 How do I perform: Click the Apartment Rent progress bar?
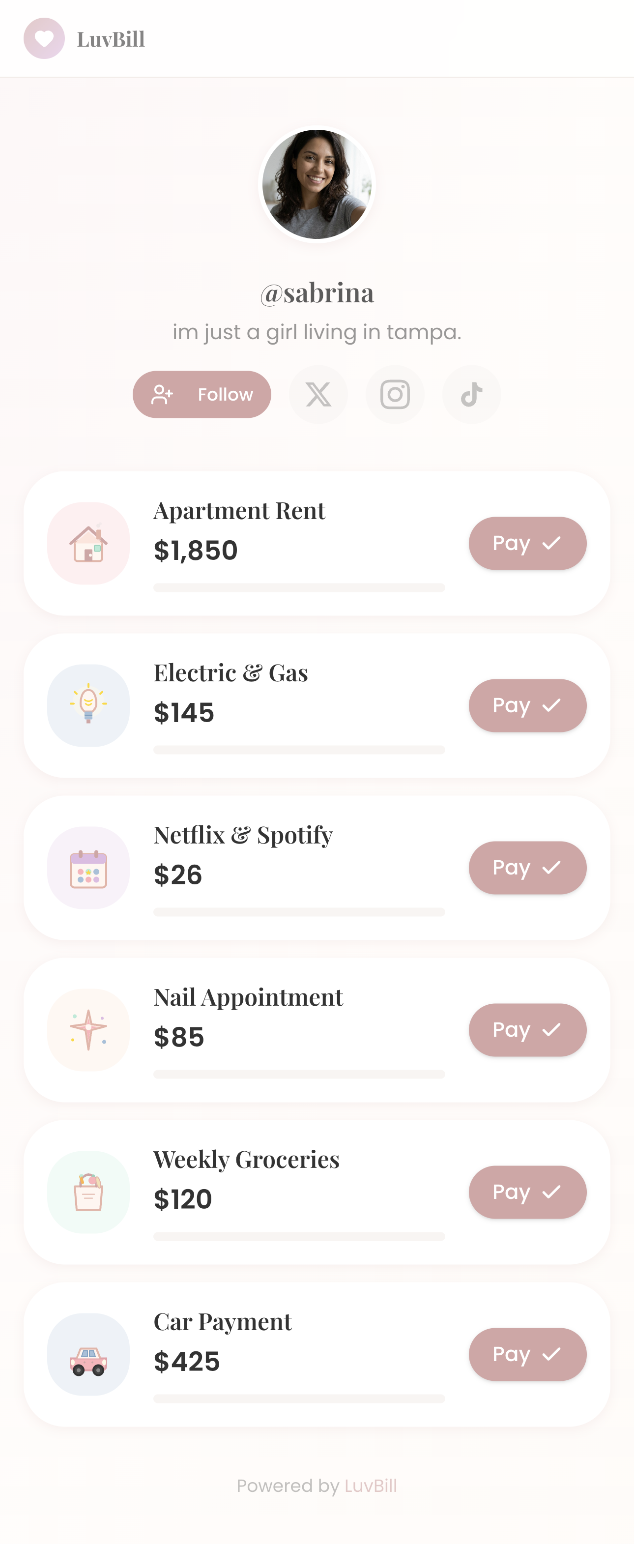299,587
